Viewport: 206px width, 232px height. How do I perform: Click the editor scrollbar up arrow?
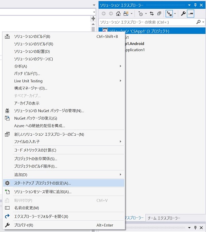click(x=93, y=24)
